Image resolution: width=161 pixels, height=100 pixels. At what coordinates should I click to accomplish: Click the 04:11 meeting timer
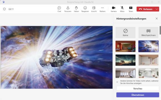coord(11,9)
